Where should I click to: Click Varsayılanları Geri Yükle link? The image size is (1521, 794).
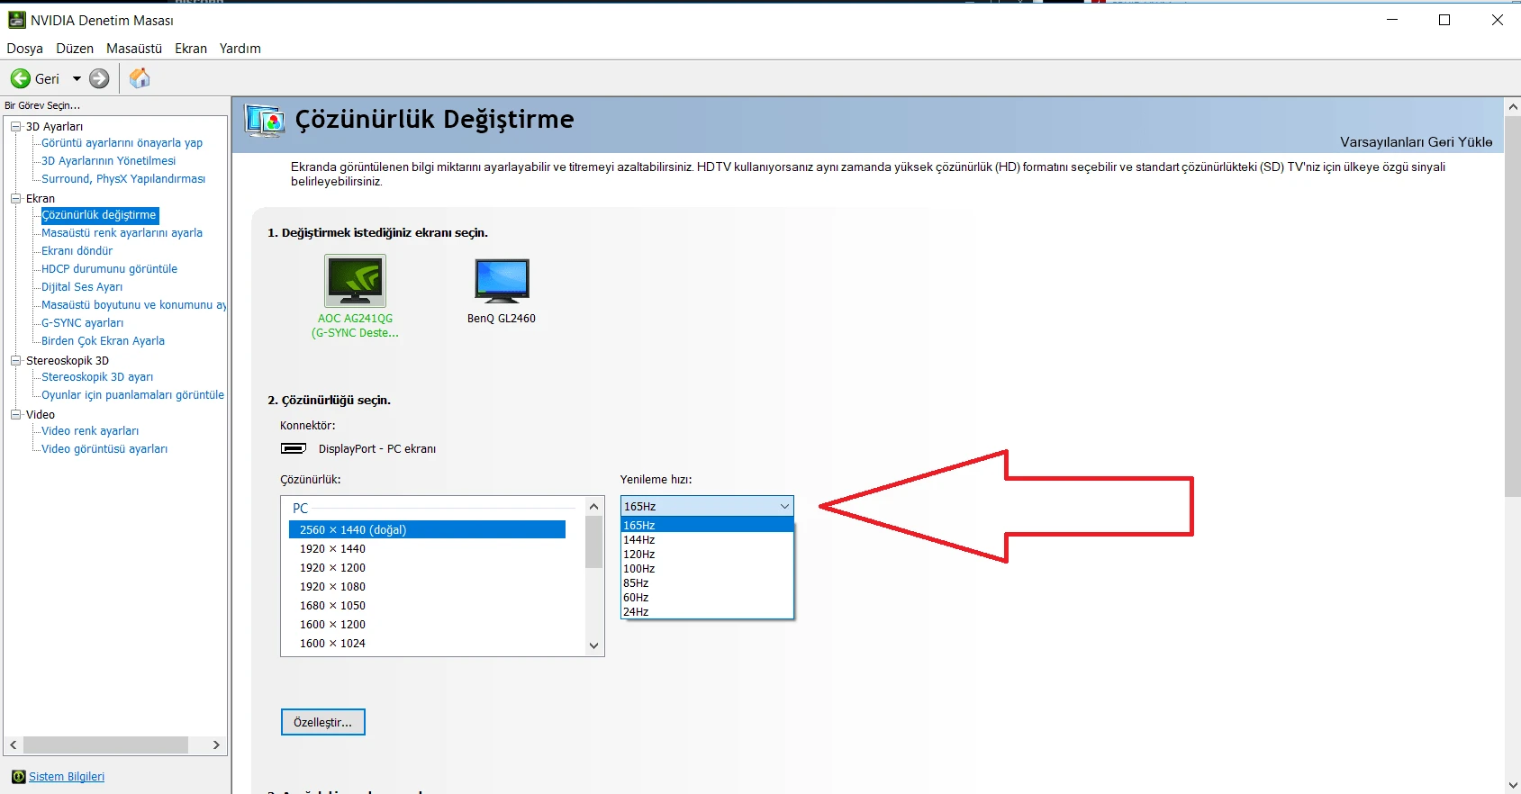pyautogui.click(x=1416, y=142)
